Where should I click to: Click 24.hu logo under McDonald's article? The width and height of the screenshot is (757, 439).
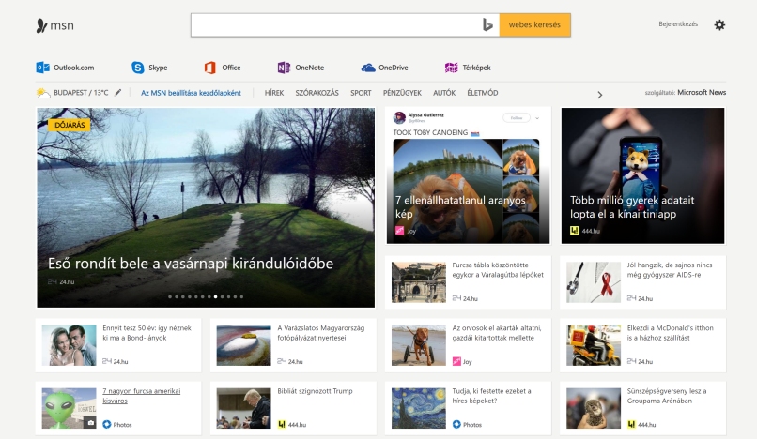pyautogui.click(x=631, y=361)
